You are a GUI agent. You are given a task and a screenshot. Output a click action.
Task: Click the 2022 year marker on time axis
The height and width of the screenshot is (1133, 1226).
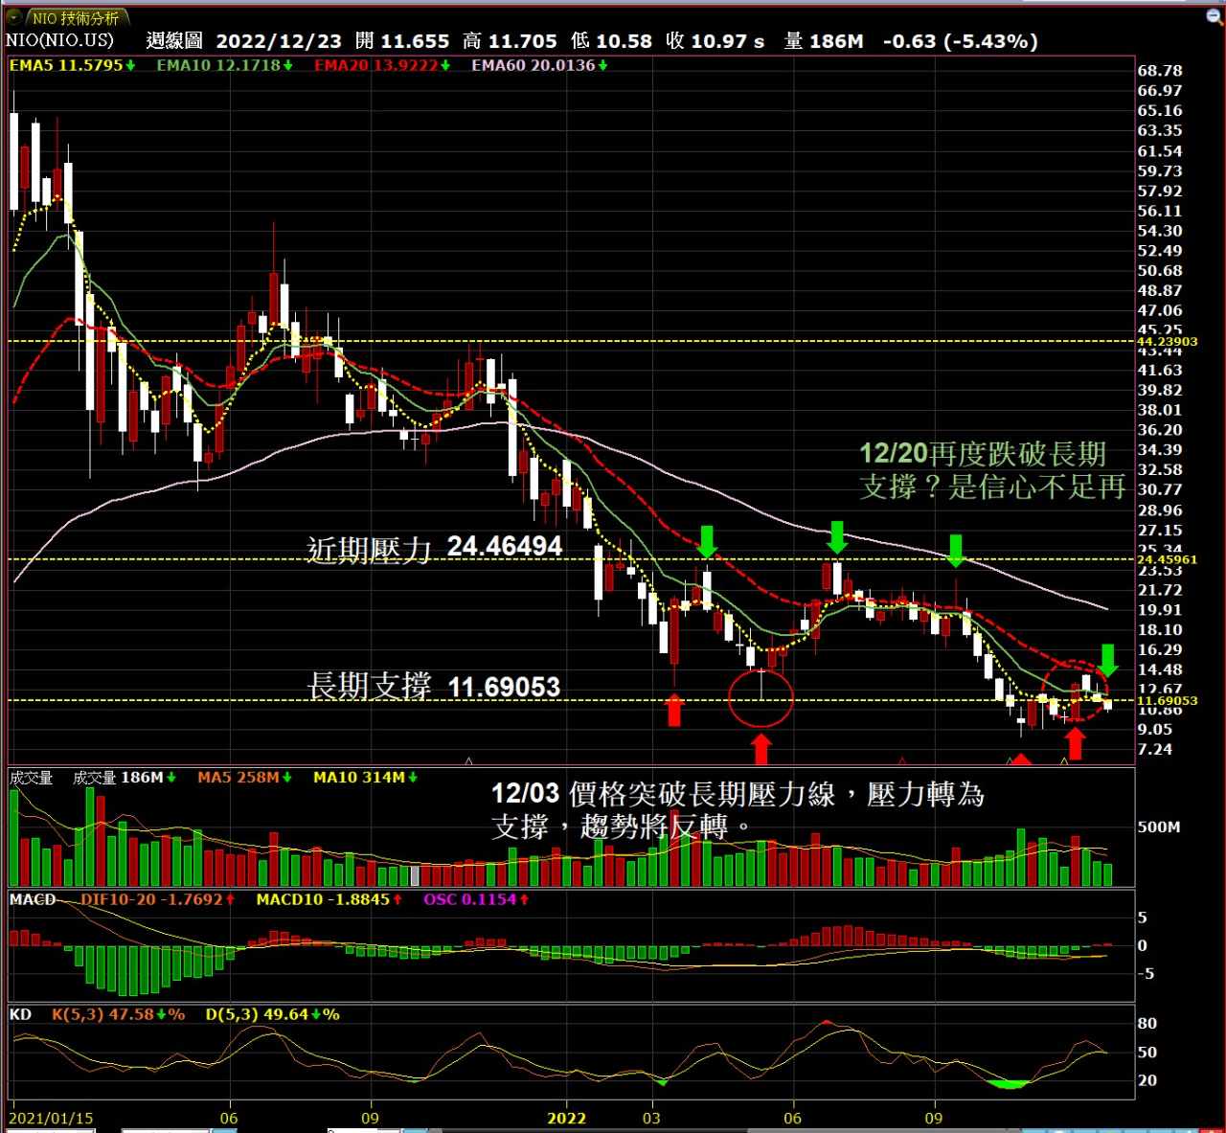566,1118
